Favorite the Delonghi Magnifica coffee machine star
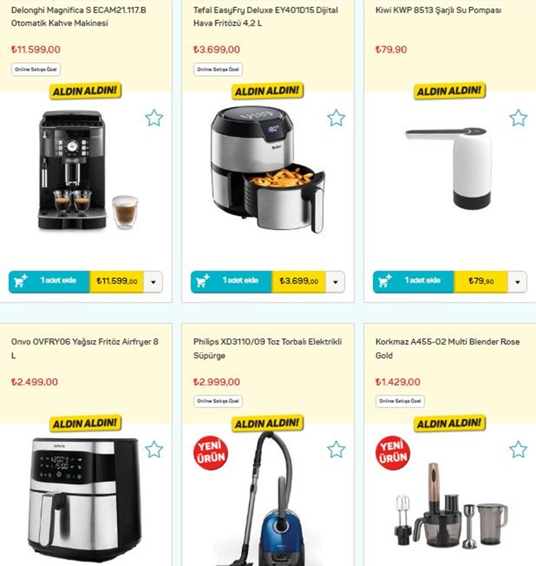 pyautogui.click(x=154, y=118)
